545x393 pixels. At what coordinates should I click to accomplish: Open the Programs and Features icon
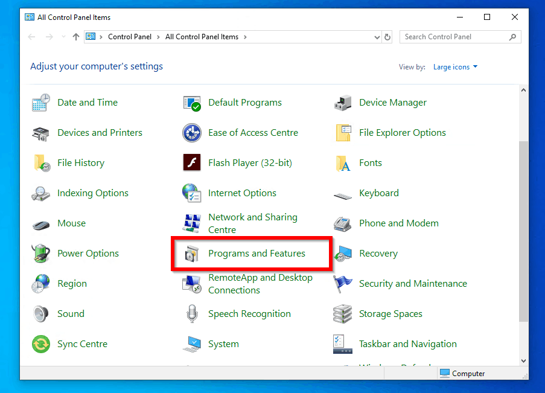pos(192,254)
